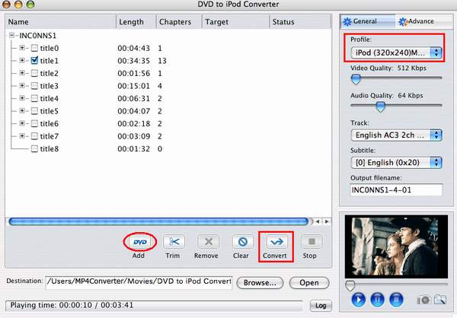Check the title5 checkbox
Image resolution: width=457 pixels, height=318 pixels.
point(34,111)
